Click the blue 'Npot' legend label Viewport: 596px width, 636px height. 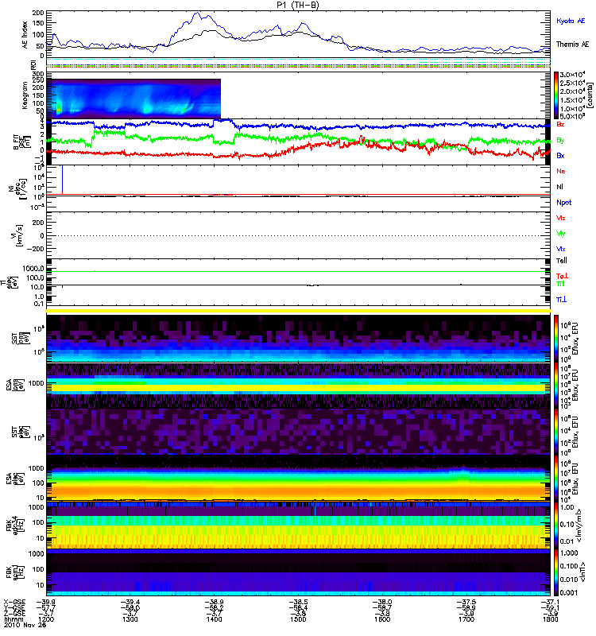(x=563, y=203)
